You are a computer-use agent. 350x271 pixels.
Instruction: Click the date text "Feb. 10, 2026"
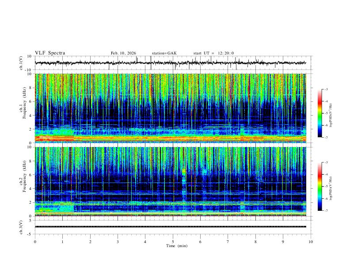pyautogui.click(x=123, y=53)
